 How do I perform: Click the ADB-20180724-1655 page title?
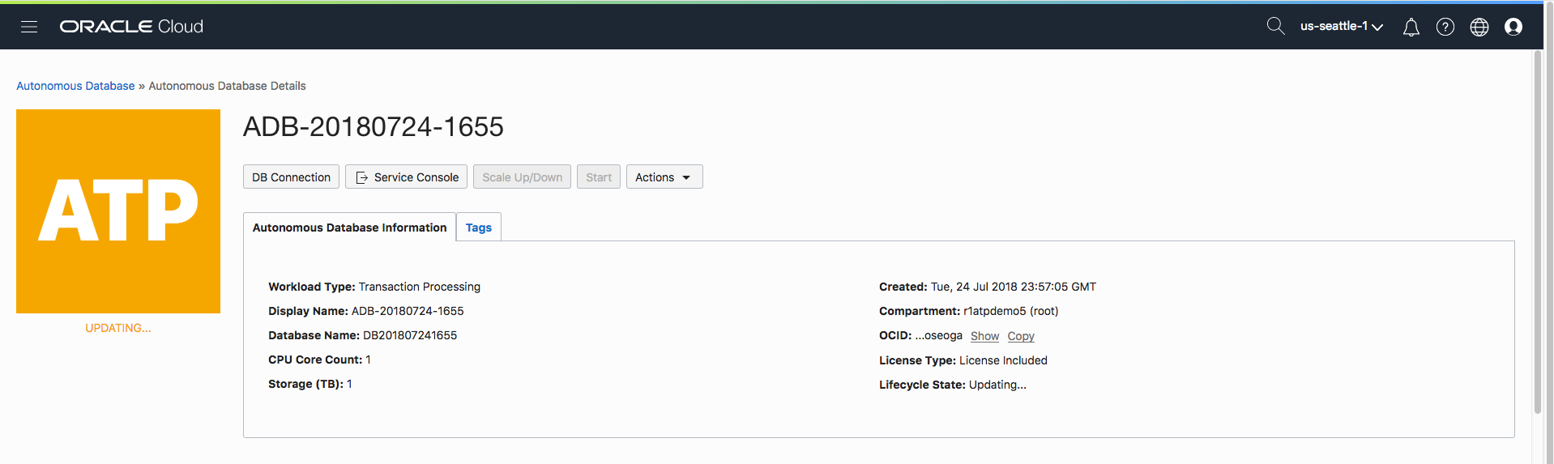pos(374,126)
